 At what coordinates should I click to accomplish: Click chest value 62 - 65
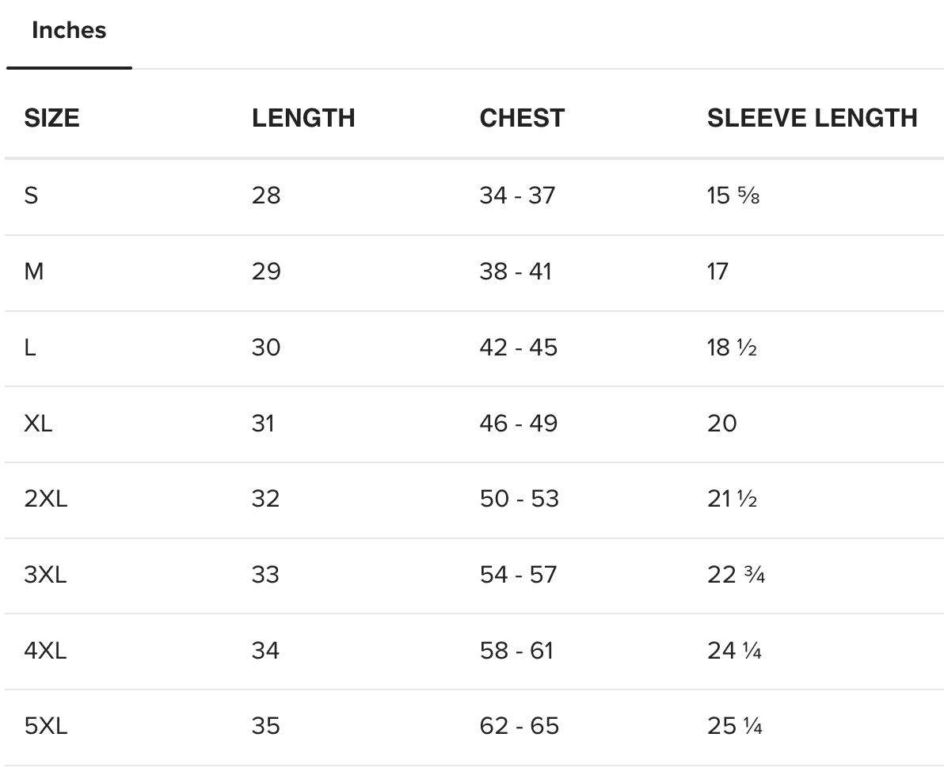pyautogui.click(x=519, y=726)
